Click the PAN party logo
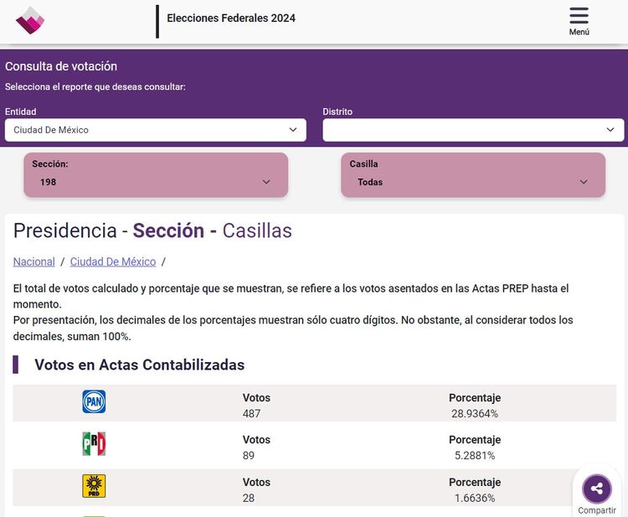 (94, 402)
